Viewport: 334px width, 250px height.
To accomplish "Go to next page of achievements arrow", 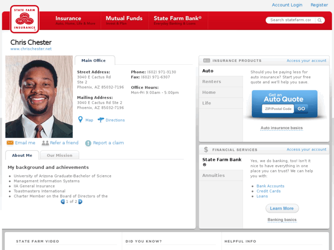I will (80, 201).
